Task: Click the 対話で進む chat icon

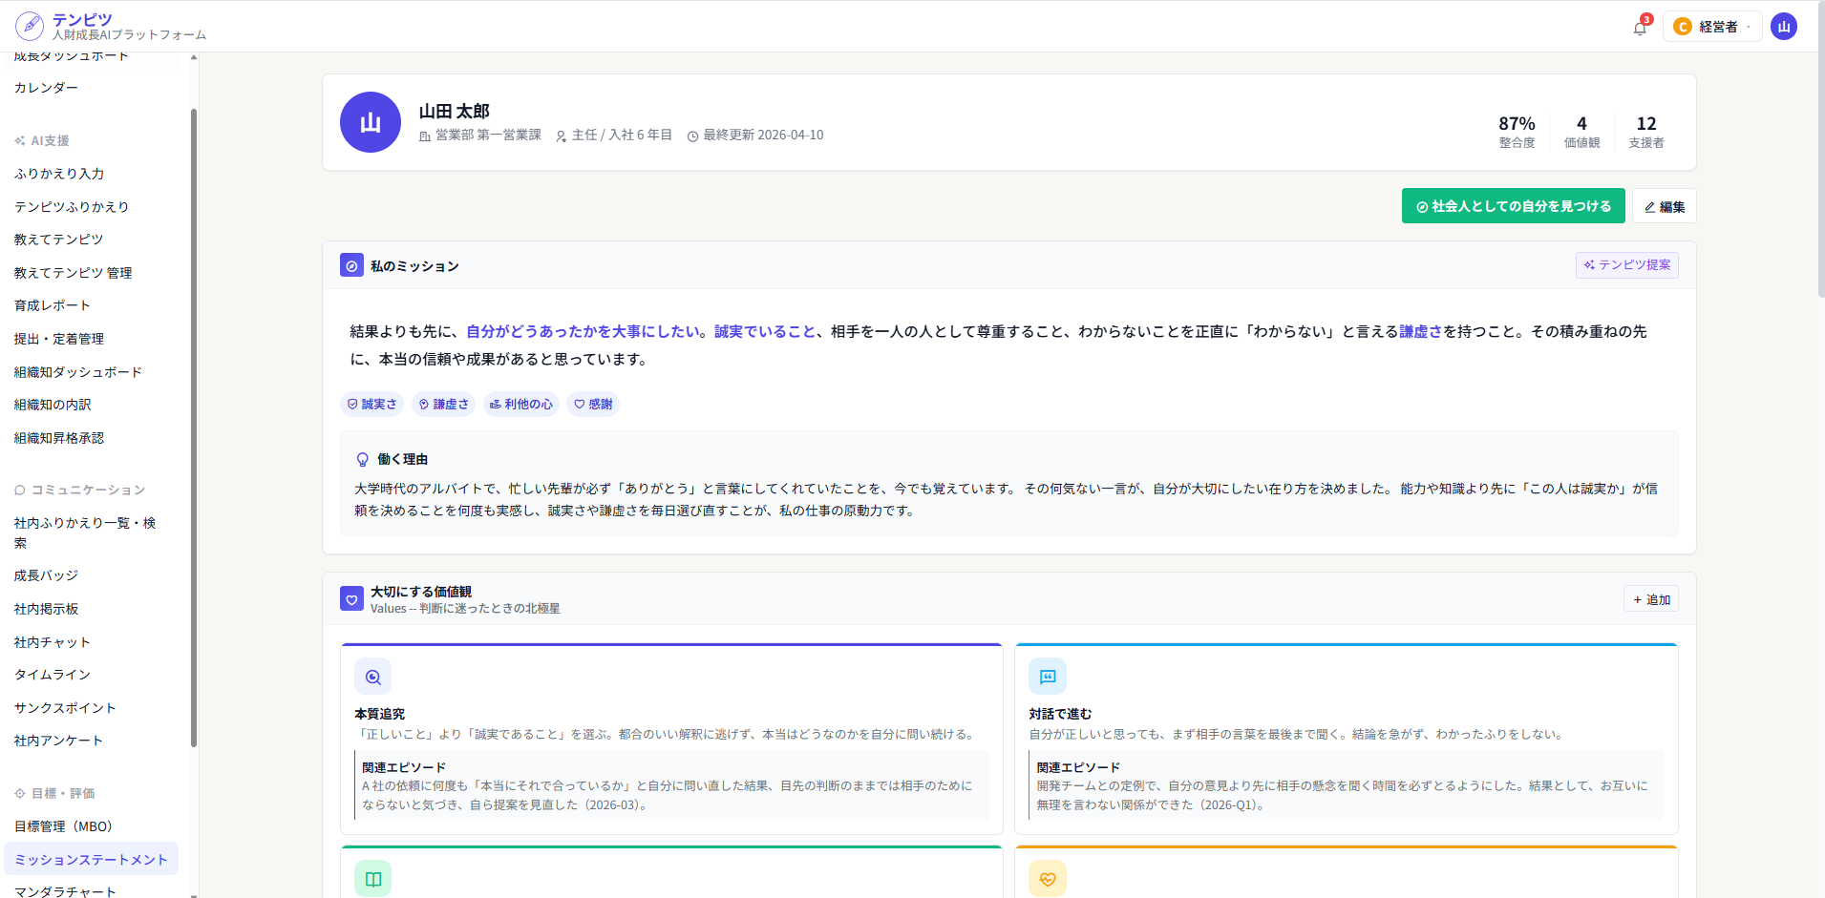Action: pos(1048,677)
